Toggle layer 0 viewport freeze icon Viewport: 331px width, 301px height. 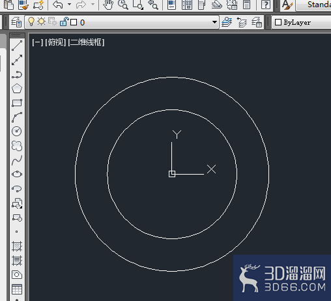[x=53, y=21]
